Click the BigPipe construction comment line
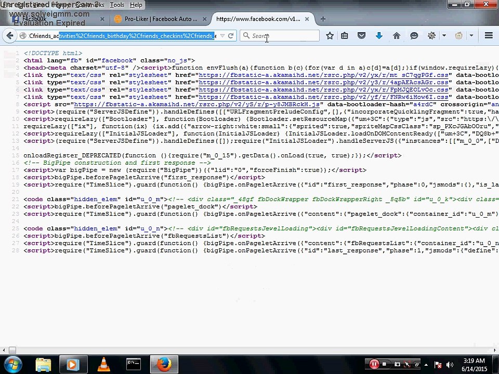The image size is (499, 374). [117, 163]
